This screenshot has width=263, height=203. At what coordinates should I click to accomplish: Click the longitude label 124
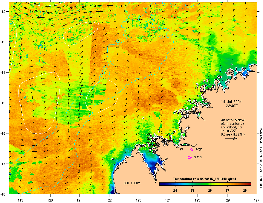168,200
